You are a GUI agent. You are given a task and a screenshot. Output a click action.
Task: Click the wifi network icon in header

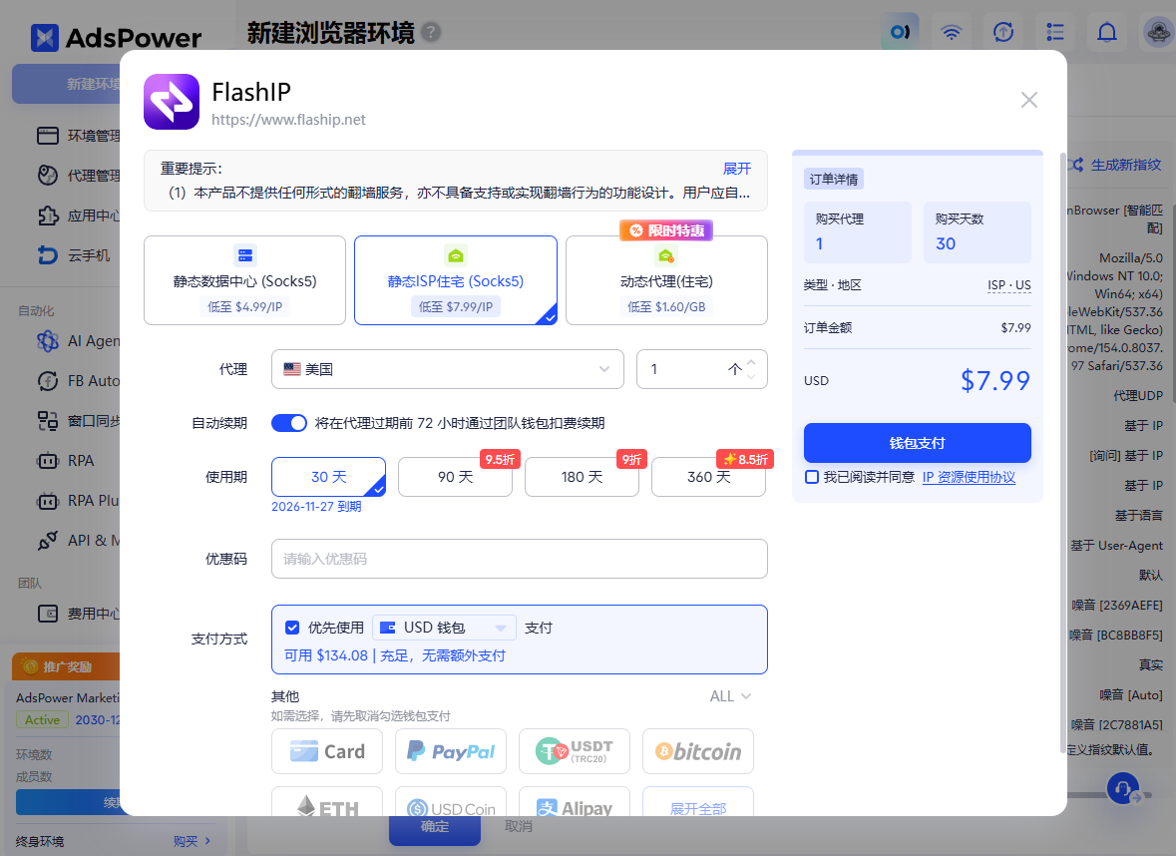pyautogui.click(x=951, y=32)
